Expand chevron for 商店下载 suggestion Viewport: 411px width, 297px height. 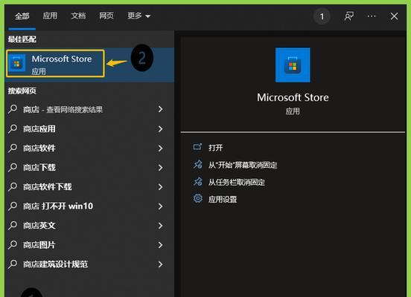[x=160, y=168]
